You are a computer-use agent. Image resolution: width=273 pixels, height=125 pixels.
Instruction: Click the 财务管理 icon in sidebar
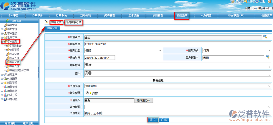coord(5,83)
